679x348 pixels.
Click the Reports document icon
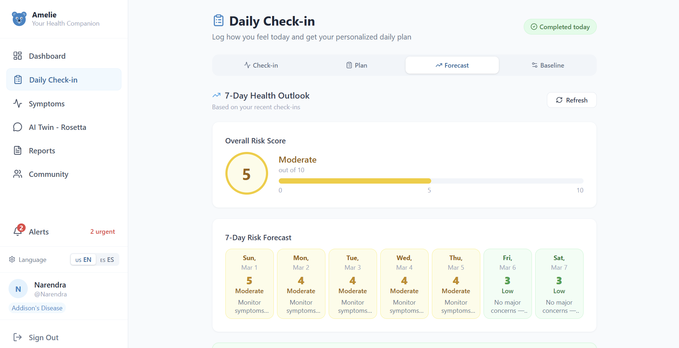[17, 151]
